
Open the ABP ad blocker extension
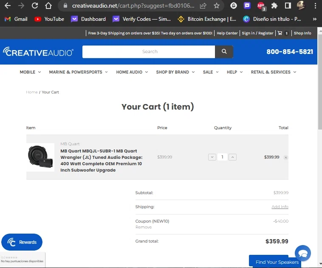pos(261,6)
